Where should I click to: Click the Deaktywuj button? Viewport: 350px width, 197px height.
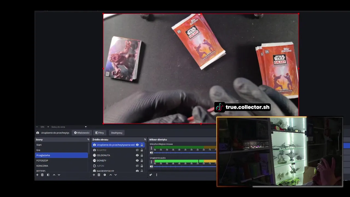pyautogui.click(x=116, y=133)
